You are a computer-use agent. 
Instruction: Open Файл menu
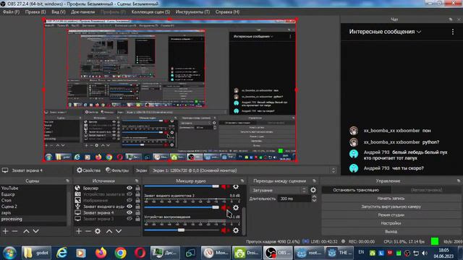(11, 12)
